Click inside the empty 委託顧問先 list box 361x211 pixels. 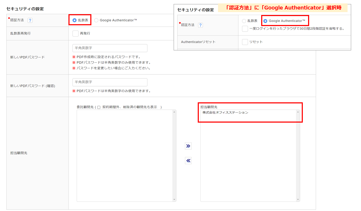point(125,155)
